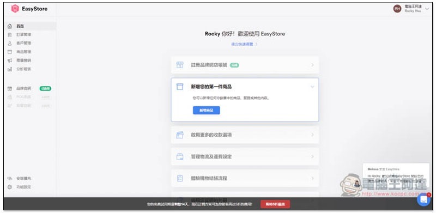Click the Rocky Hsu username text
The image size is (436, 213).
[413, 11]
